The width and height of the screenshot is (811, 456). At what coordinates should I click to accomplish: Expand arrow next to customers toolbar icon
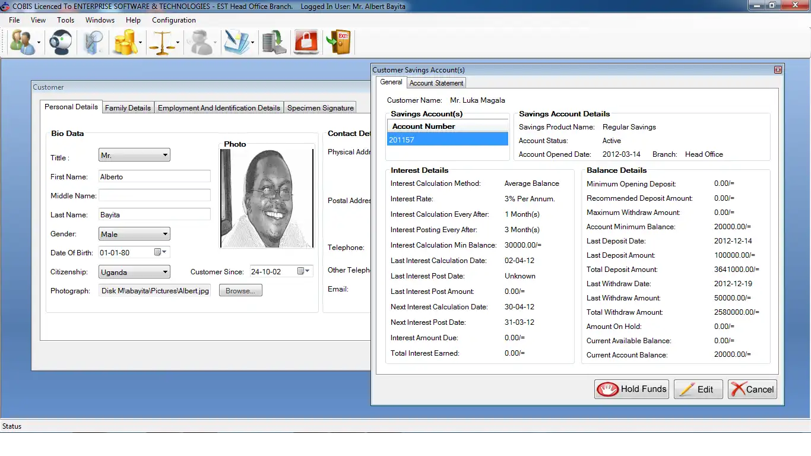pyautogui.click(x=39, y=43)
